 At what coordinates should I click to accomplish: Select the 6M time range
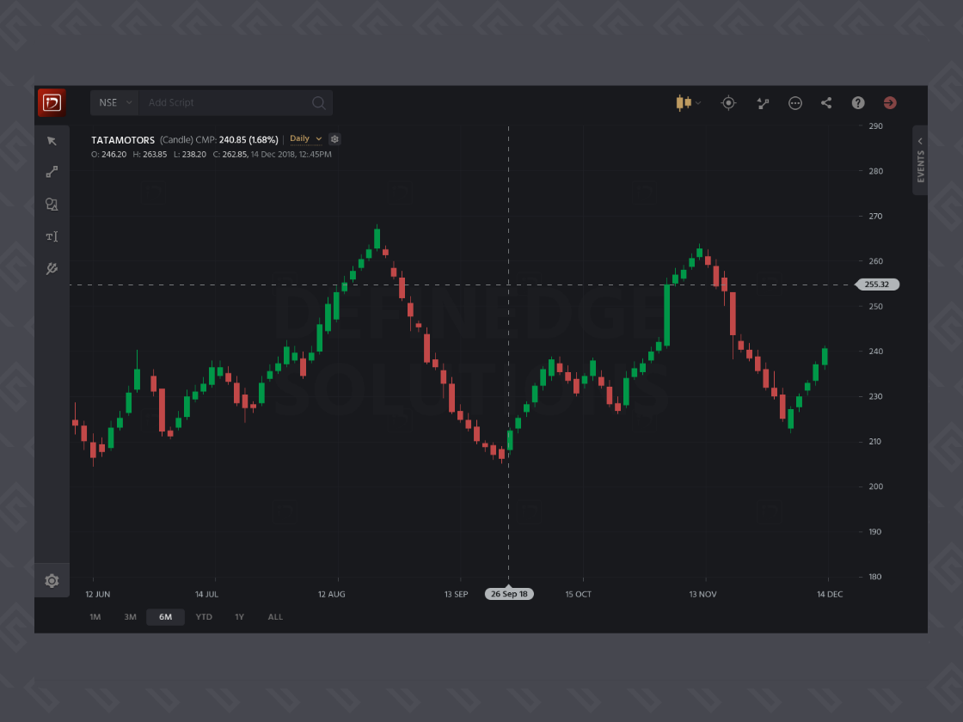point(165,617)
